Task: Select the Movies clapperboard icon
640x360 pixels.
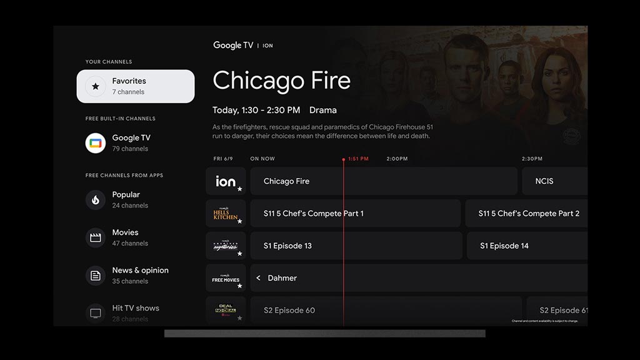Action: [96, 237]
